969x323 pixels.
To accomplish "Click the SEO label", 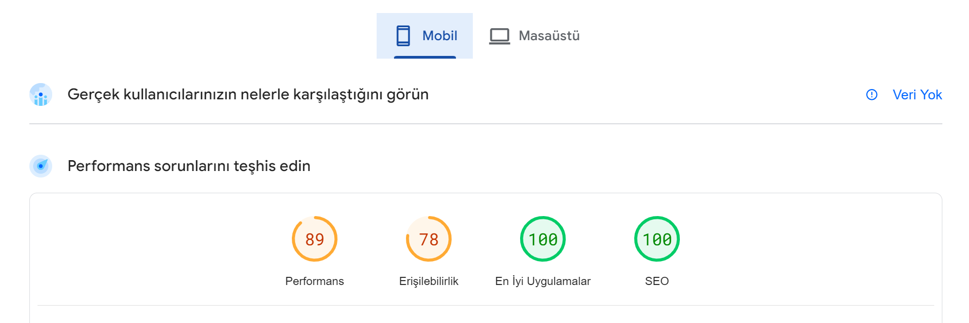I will (x=657, y=281).
